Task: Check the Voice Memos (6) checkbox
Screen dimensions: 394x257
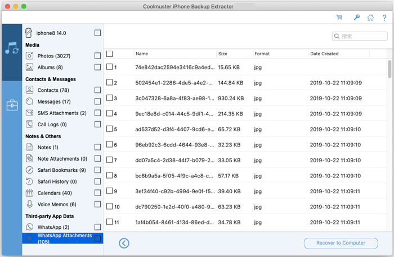Action: coord(98,204)
